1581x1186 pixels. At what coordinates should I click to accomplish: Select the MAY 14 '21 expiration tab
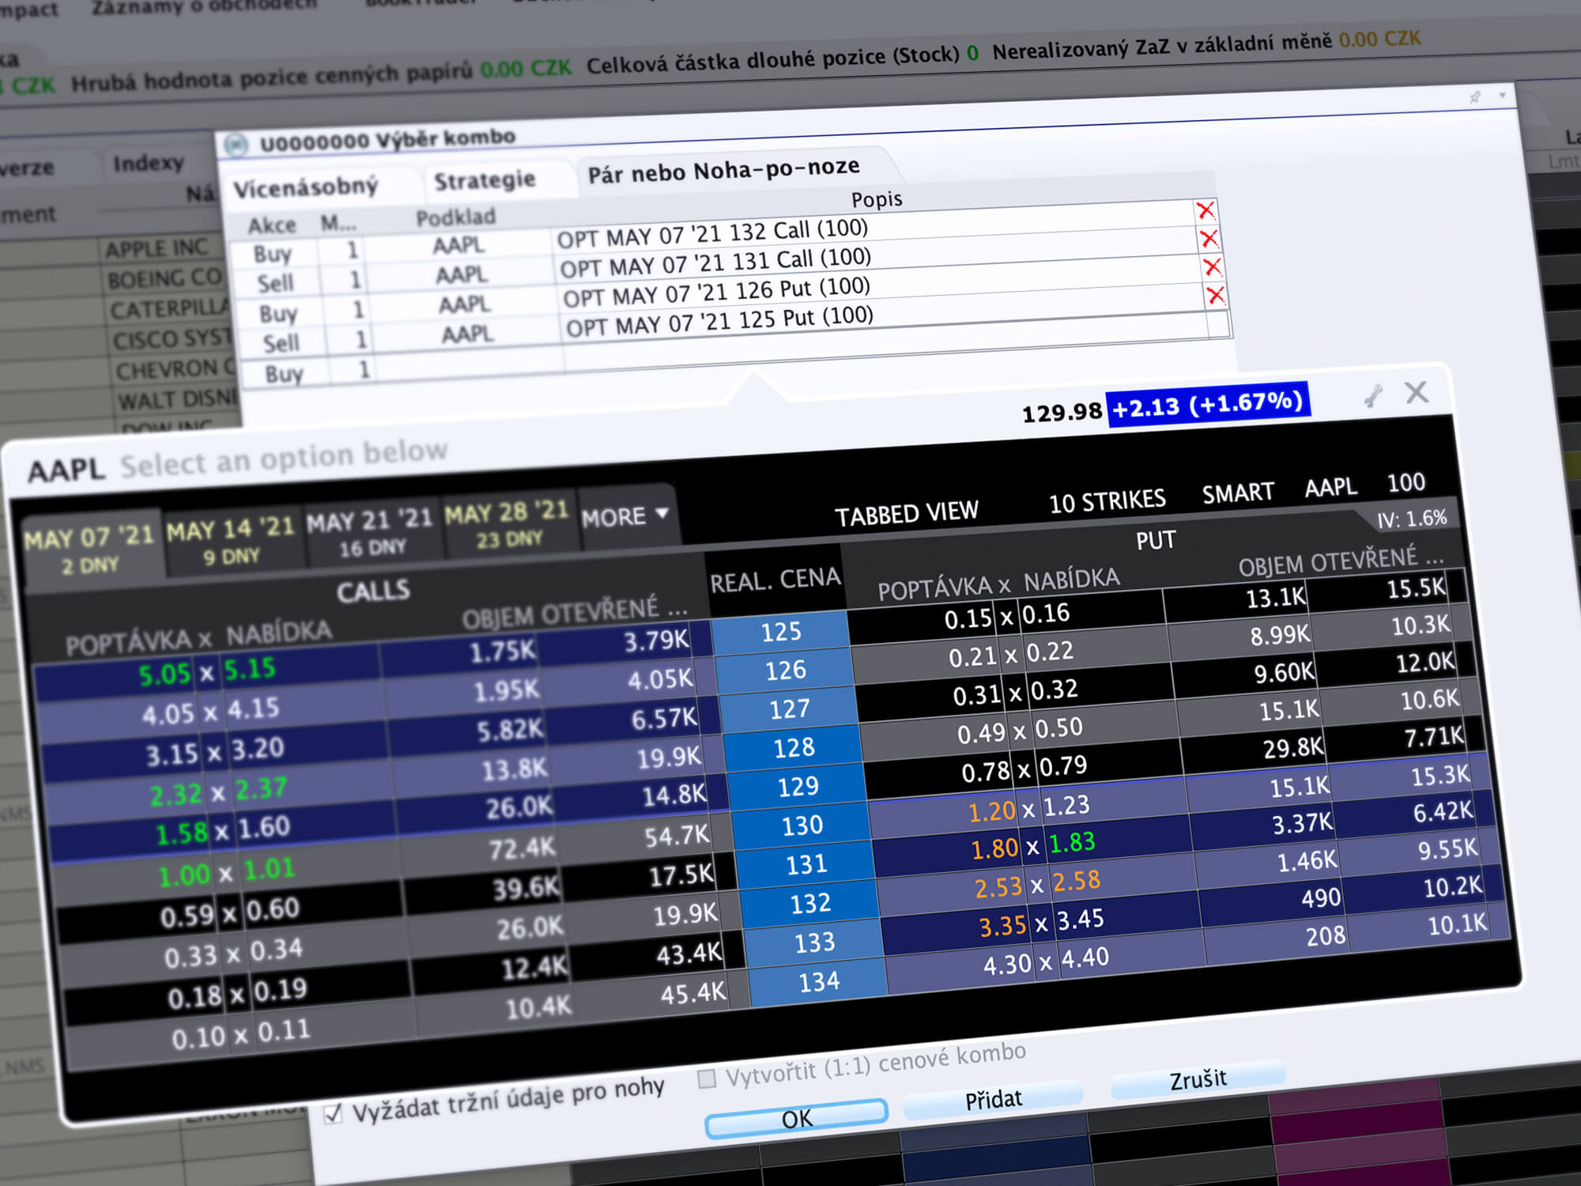230,540
